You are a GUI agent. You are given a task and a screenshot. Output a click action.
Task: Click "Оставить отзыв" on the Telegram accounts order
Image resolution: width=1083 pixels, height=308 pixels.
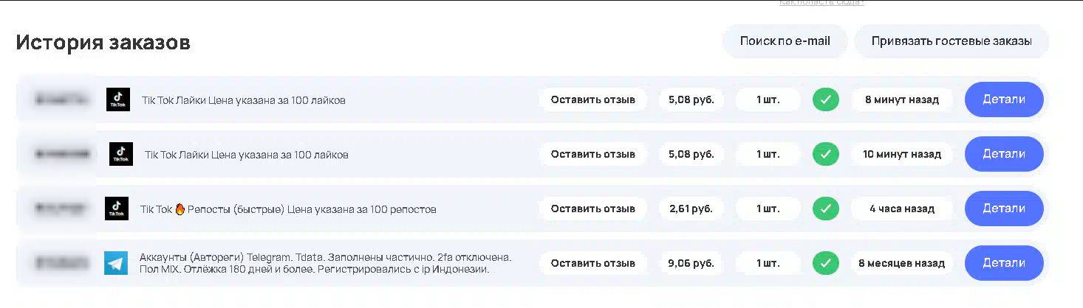pos(592,263)
